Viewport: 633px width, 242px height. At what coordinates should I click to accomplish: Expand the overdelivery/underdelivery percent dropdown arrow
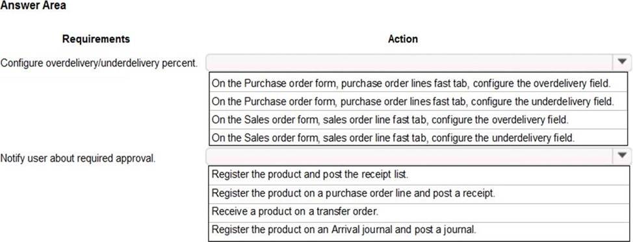[622, 62]
